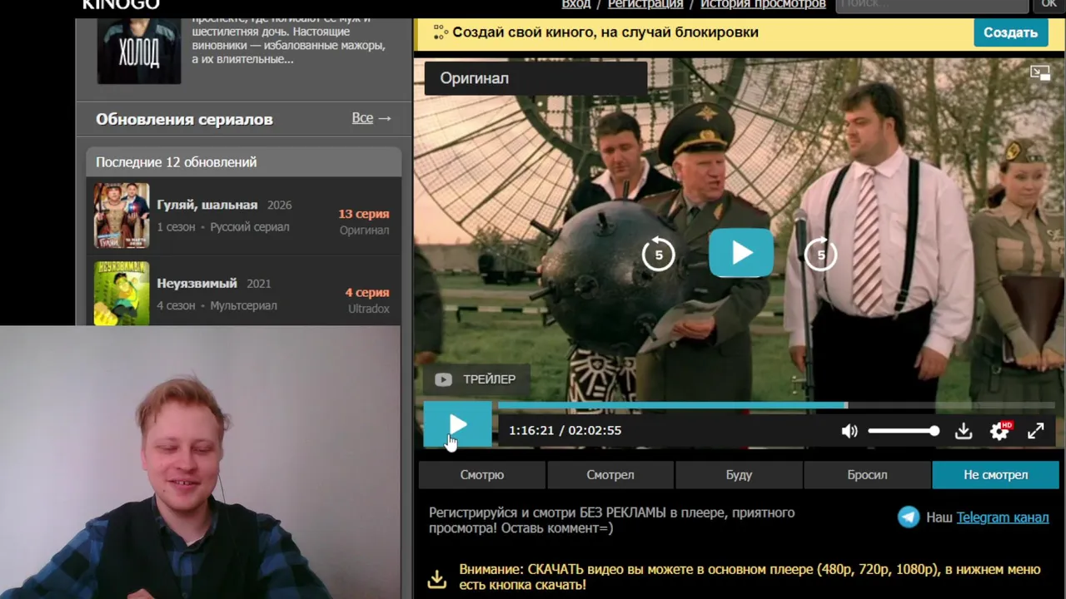This screenshot has width=1066, height=599.
Task: Select the Буду status tab
Action: [739, 475]
